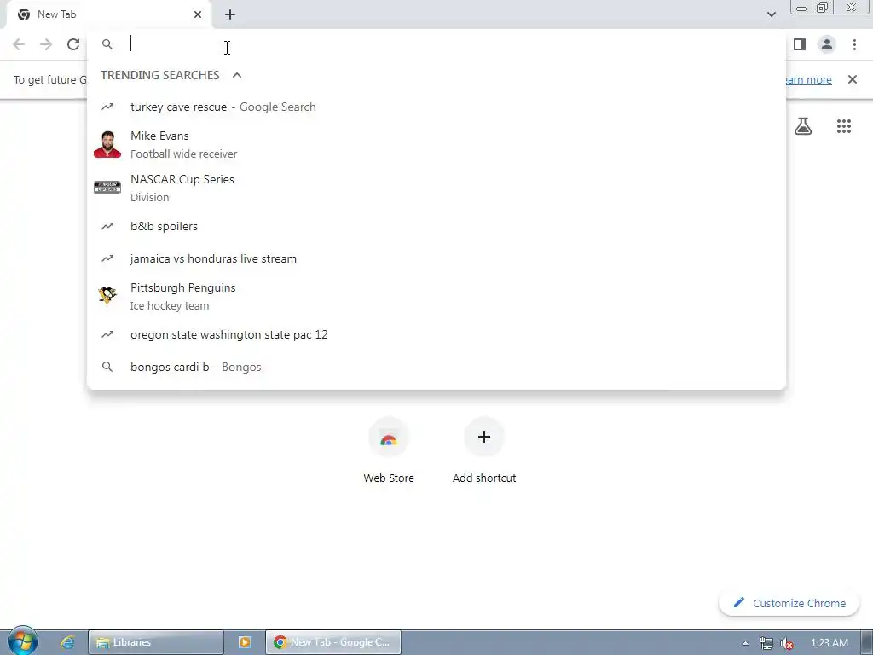
Task: Select jamaica vs honduras live stream
Action: click(436, 258)
